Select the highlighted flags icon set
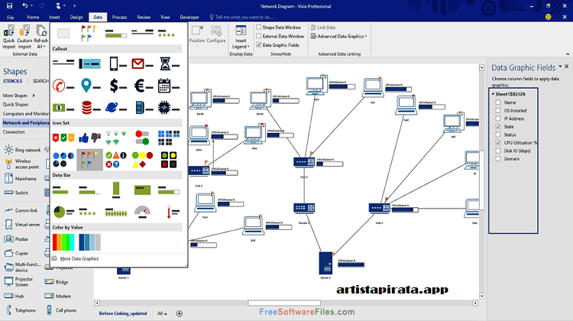This screenshot has height=321, width=573. point(89,160)
